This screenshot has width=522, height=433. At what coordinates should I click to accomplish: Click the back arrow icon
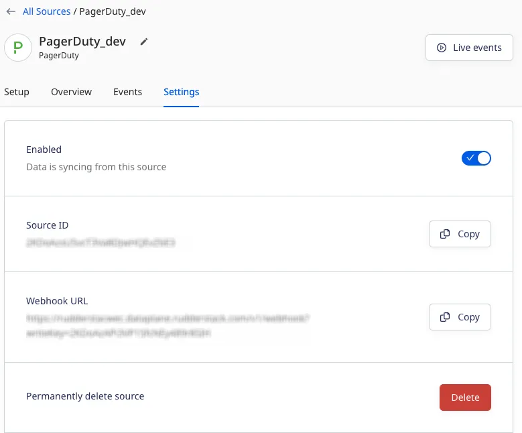click(x=11, y=11)
